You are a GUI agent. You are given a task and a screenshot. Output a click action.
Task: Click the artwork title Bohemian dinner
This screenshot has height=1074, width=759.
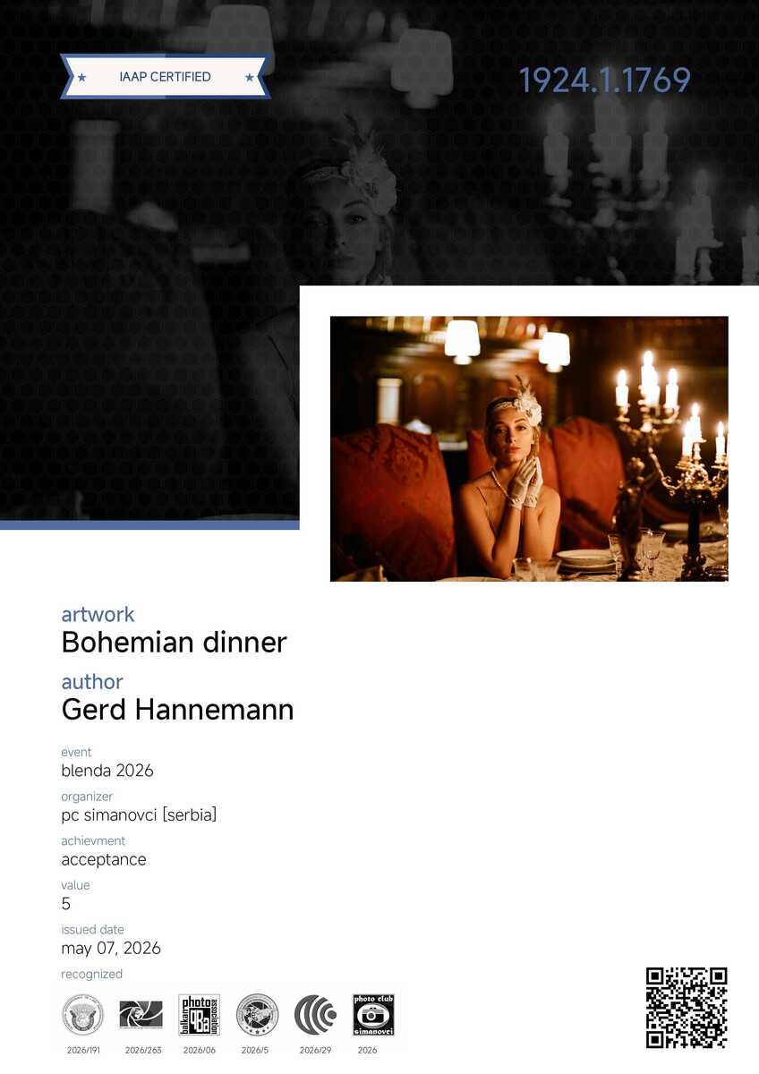coord(174,643)
